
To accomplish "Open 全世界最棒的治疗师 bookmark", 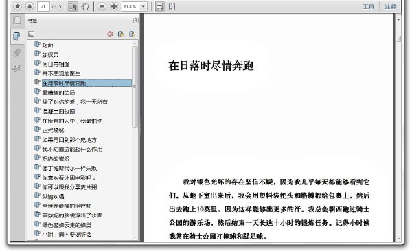I will (67, 206).
